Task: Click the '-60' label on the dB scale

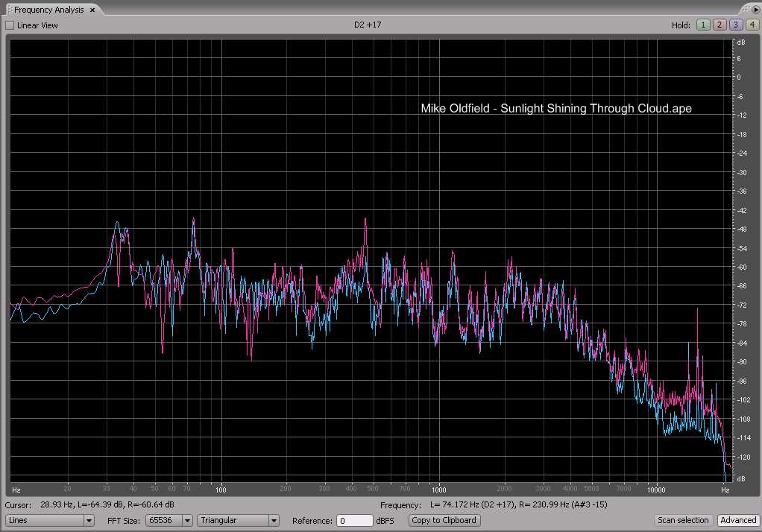Action: pyautogui.click(x=742, y=267)
